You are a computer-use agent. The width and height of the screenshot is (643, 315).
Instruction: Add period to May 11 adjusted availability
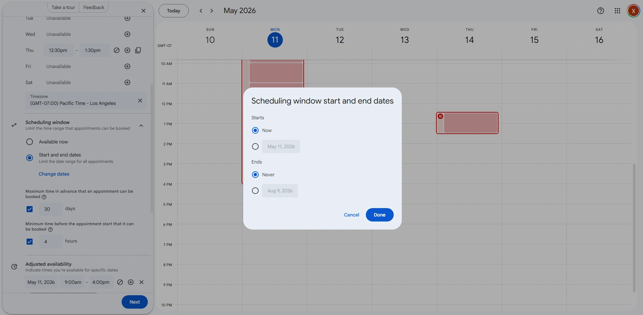(x=131, y=282)
